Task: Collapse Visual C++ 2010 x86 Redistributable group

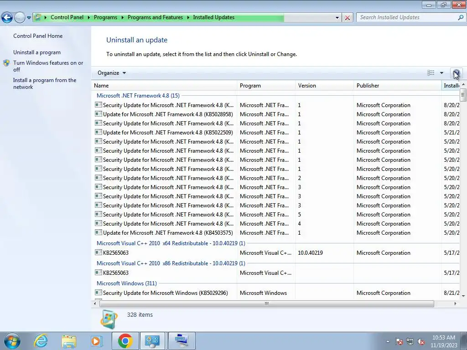Action: point(171,263)
